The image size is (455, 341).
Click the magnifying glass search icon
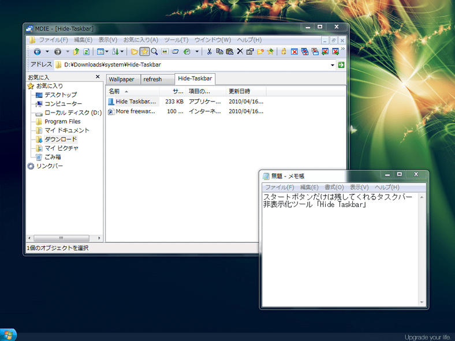pyautogui.click(x=154, y=51)
